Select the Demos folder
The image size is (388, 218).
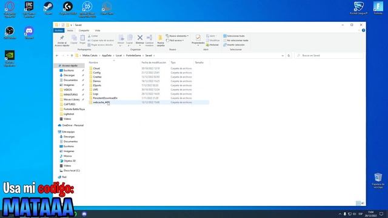(x=97, y=81)
